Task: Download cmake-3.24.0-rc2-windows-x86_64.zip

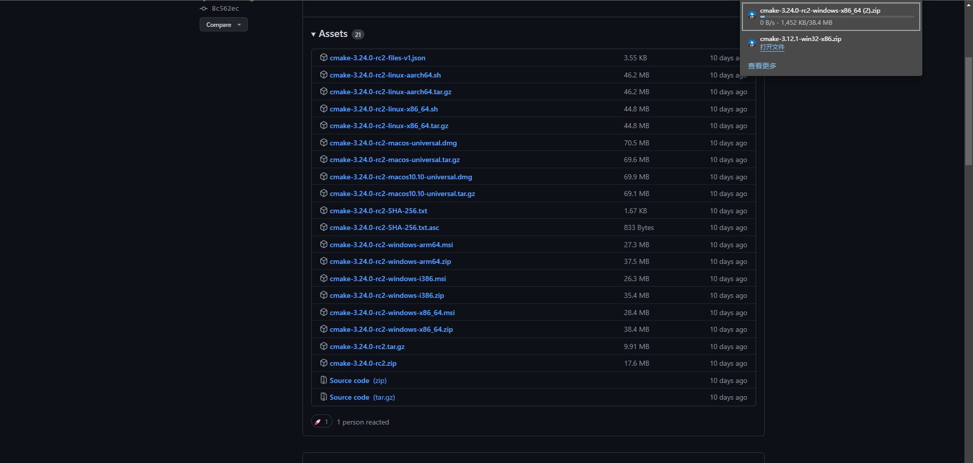Action: [391, 329]
